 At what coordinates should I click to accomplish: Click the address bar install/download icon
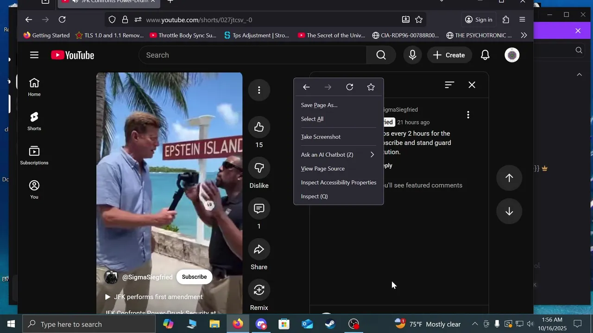[x=406, y=19]
